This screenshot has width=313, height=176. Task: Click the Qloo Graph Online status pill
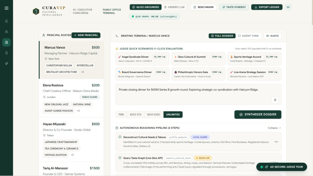coord(154,17)
